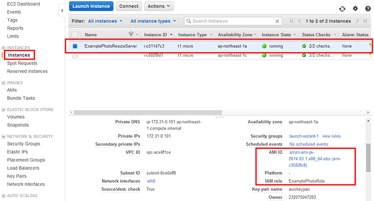
Task: Select Volumes under Elastic Block Store
Action: (16, 117)
